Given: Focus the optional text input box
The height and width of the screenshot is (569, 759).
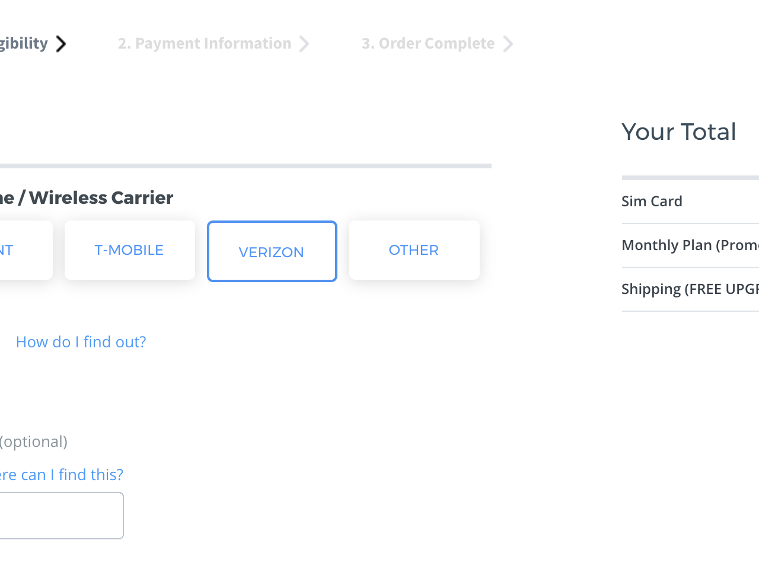Looking at the screenshot, I should pyautogui.click(x=59, y=516).
